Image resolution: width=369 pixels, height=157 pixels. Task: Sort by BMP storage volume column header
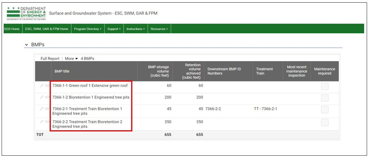tap(158, 71)
